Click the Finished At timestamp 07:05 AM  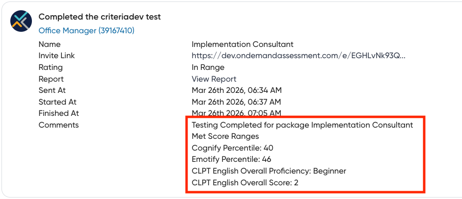pos(237,113)
